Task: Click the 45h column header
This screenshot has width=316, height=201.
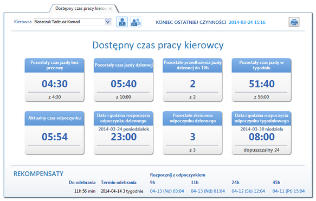Action: [x=276, y=182]
